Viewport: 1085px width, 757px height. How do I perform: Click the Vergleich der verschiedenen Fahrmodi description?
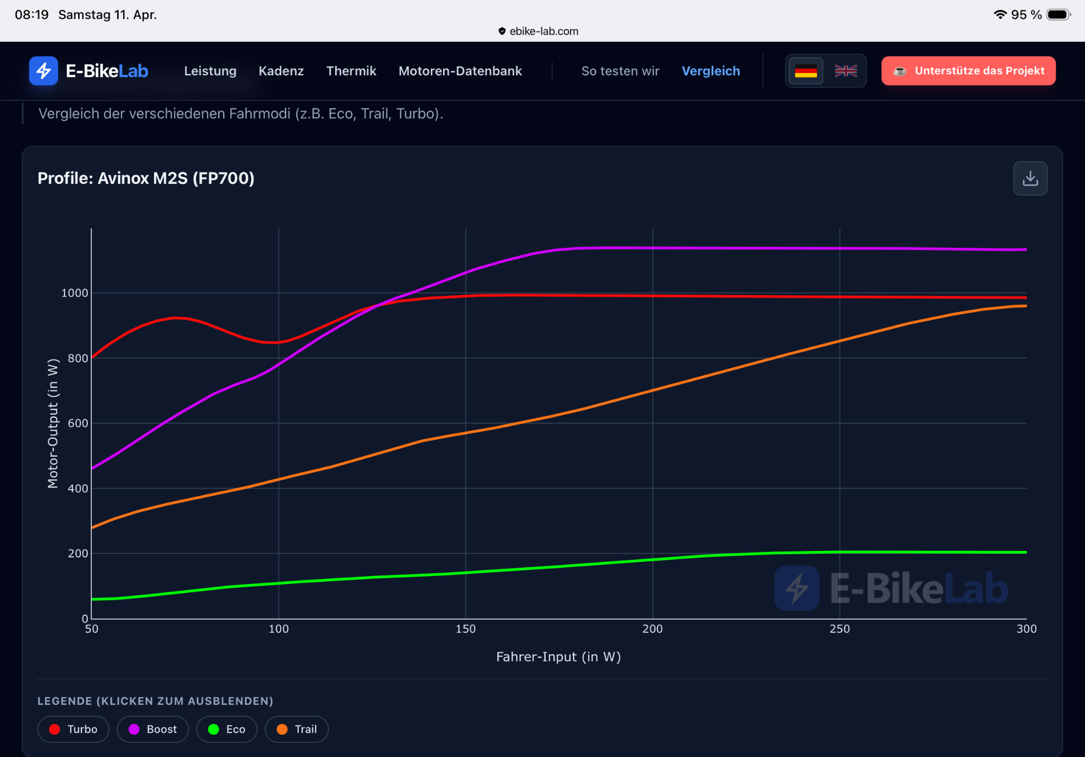pyautogui.click(x=241, y=114)
